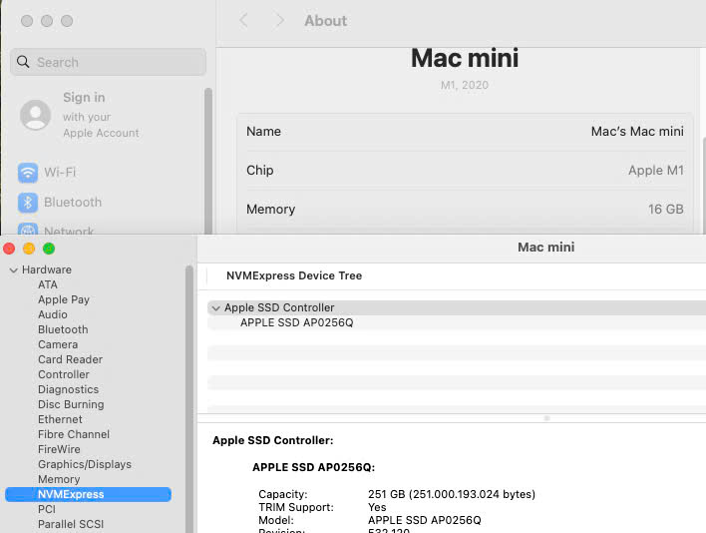Click the Name row Mac's Mac mini
Screen dimensions: 706x533
(x=465, y=132)
